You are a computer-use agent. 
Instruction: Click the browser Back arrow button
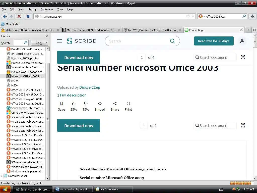click(x=5, y=16)
